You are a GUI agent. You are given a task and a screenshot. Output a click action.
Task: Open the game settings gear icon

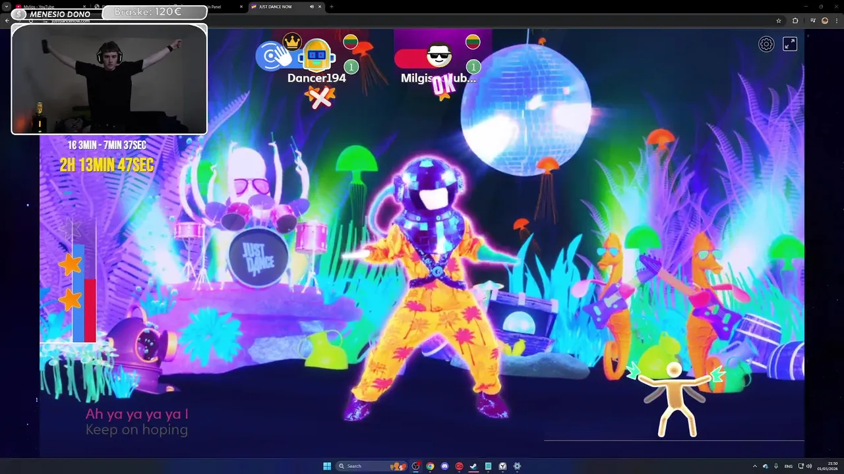tap(766, 44)
